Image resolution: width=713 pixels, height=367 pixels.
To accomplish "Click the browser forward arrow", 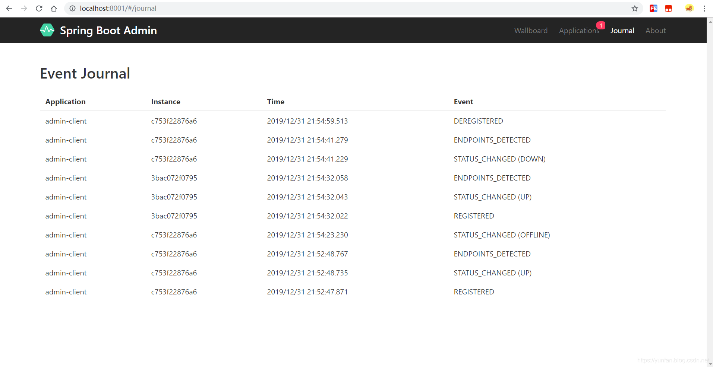I will tap(24, 9).
